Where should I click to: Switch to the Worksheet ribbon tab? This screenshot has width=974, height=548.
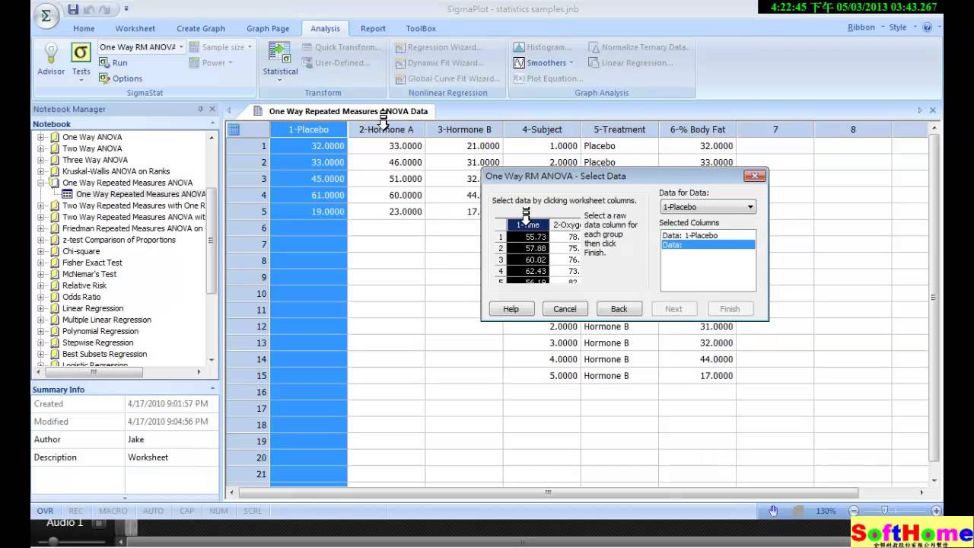click(135, 29)
